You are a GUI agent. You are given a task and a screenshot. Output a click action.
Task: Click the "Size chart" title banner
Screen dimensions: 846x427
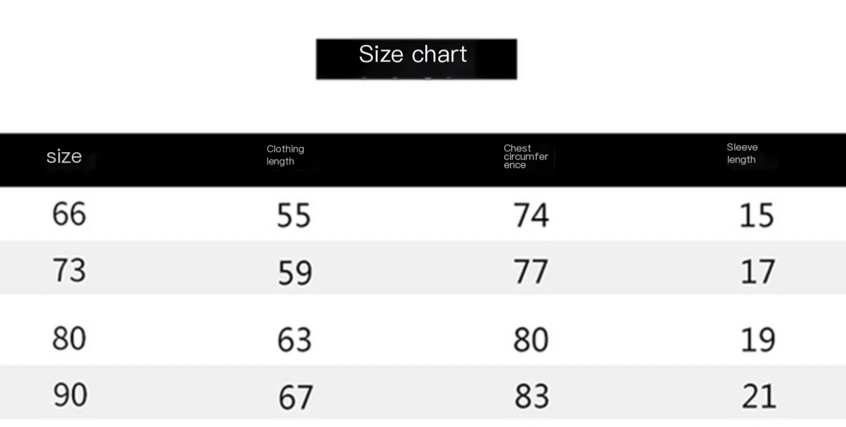pos(415,58)
